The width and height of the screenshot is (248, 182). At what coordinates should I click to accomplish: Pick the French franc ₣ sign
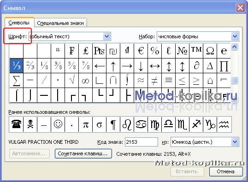coord(71,51)
